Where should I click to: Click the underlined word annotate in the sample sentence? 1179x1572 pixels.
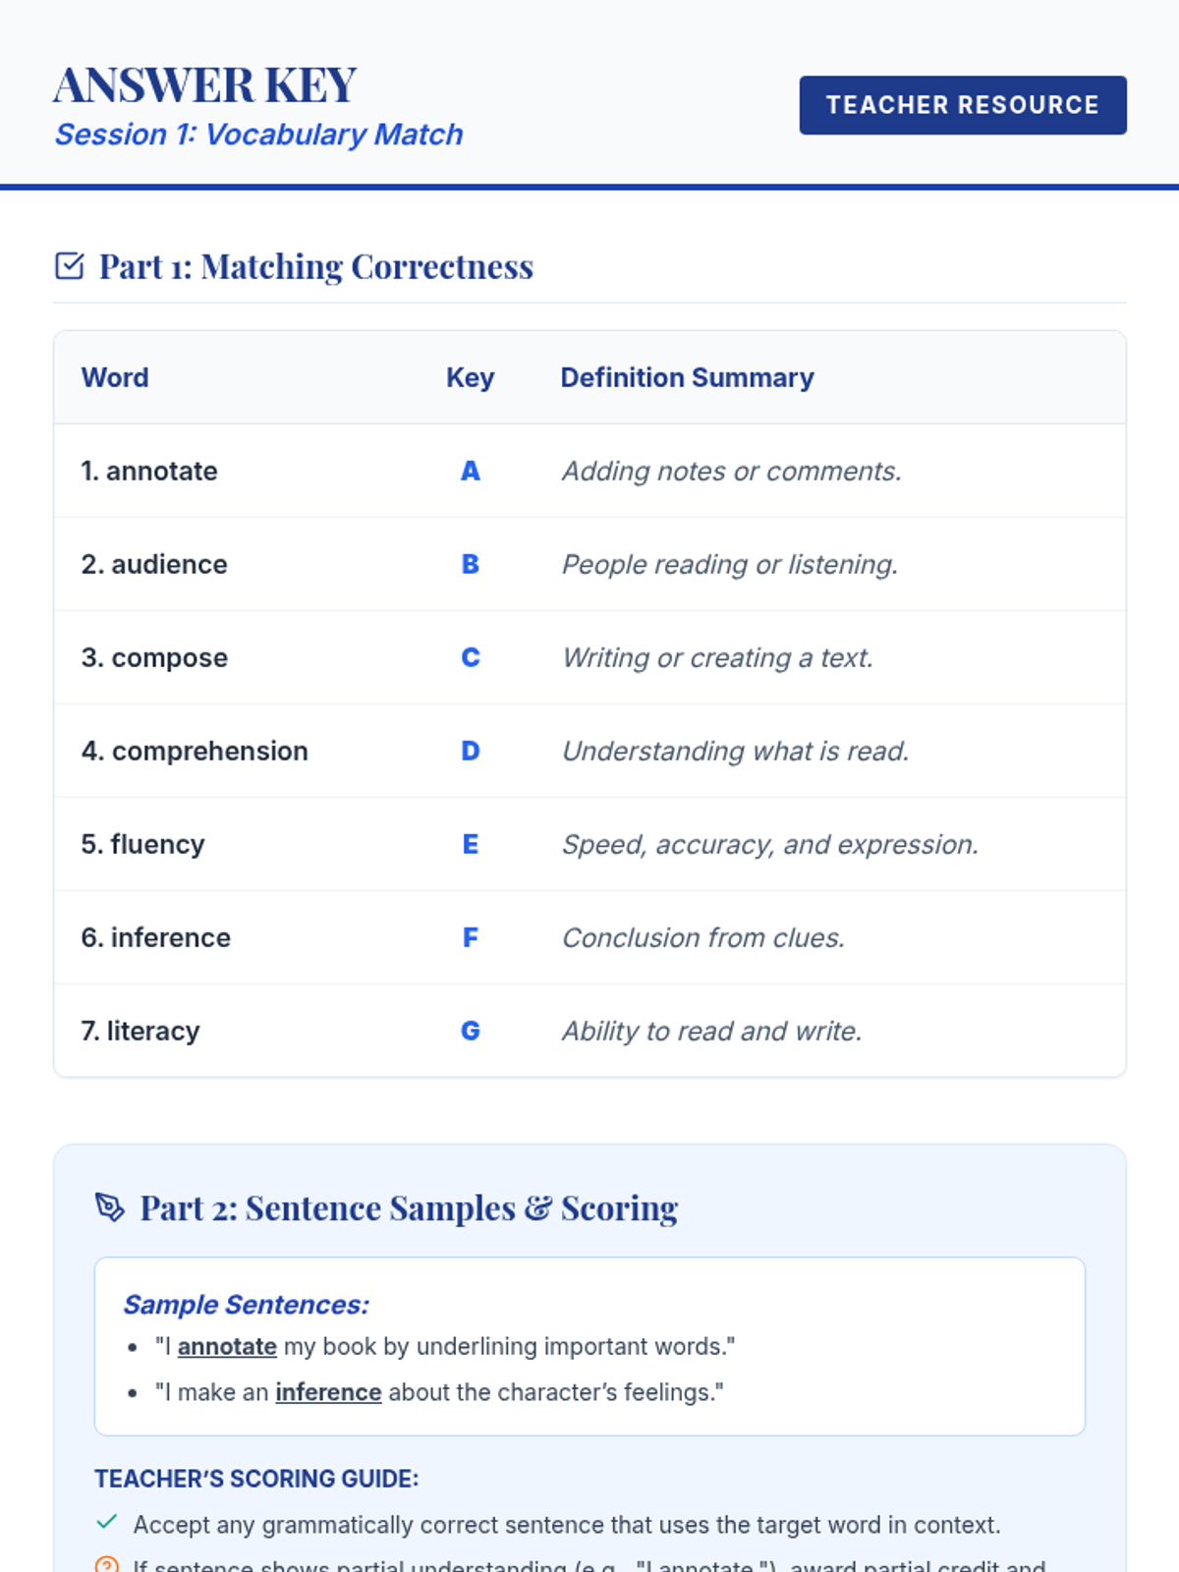227,1346
